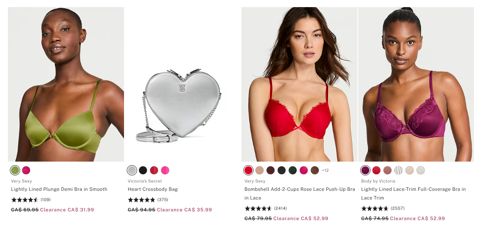This screenshot has width=487, height=226.
Task: Open Bombshell Add-2-Cups Rose Lace Push-Up Bra
Action: point(300,194)
